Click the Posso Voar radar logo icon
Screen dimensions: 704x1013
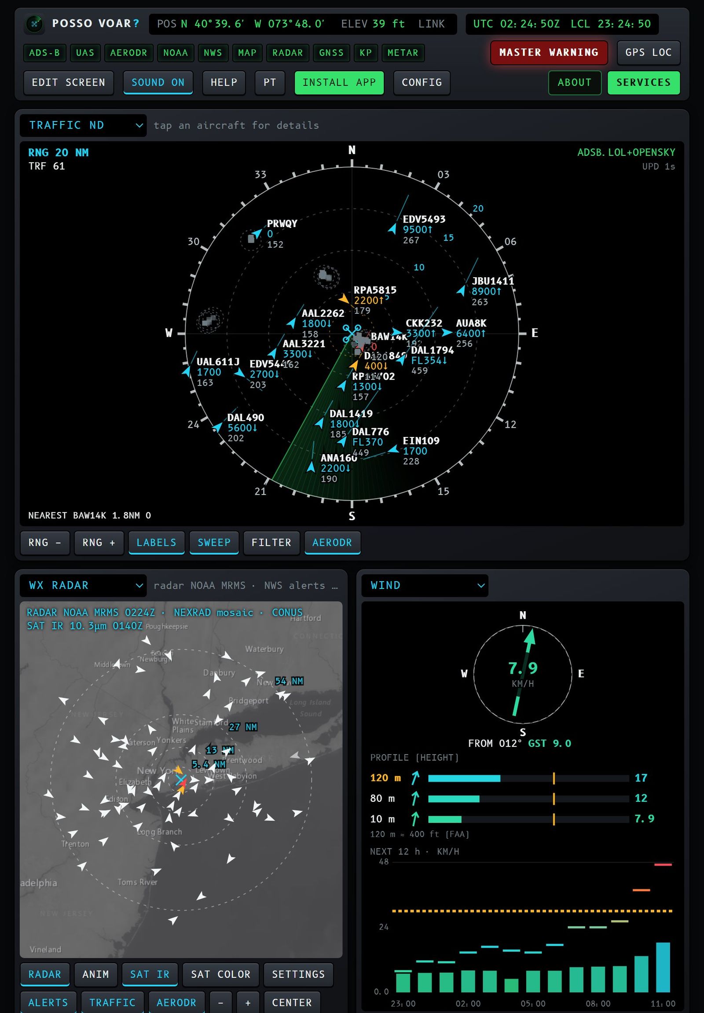tap(34, 24)
